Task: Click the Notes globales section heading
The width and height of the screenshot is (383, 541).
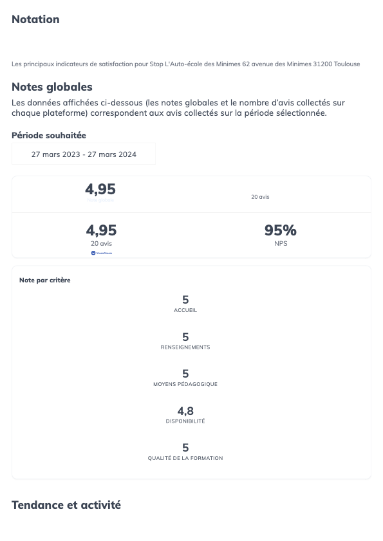Action: (52, 87)
